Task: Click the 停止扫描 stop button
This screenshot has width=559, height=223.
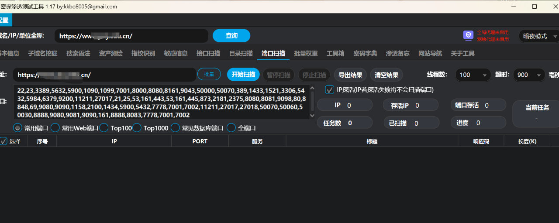Action: 314,75
